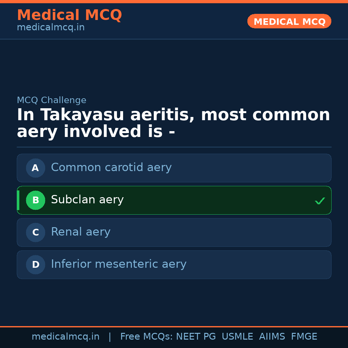Open the Medical MCQ title logo
Image resolution: width=348 pixels, height=348 pixels.
69,15
